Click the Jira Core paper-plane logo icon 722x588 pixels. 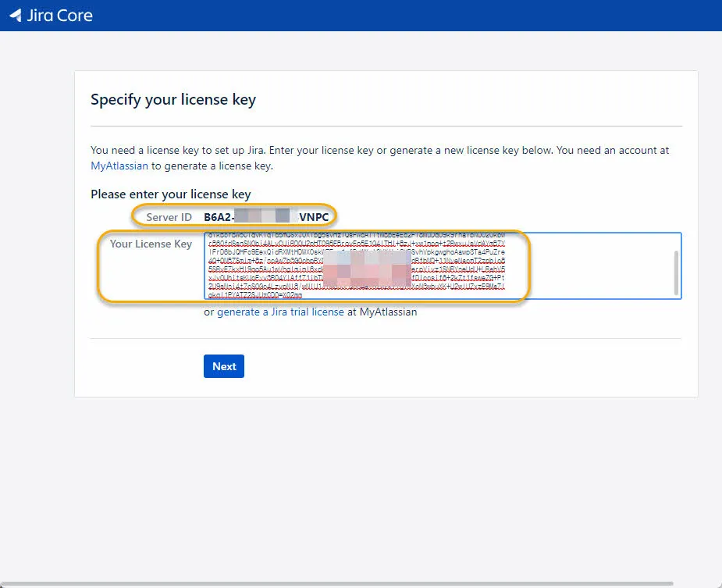[14, 15]
